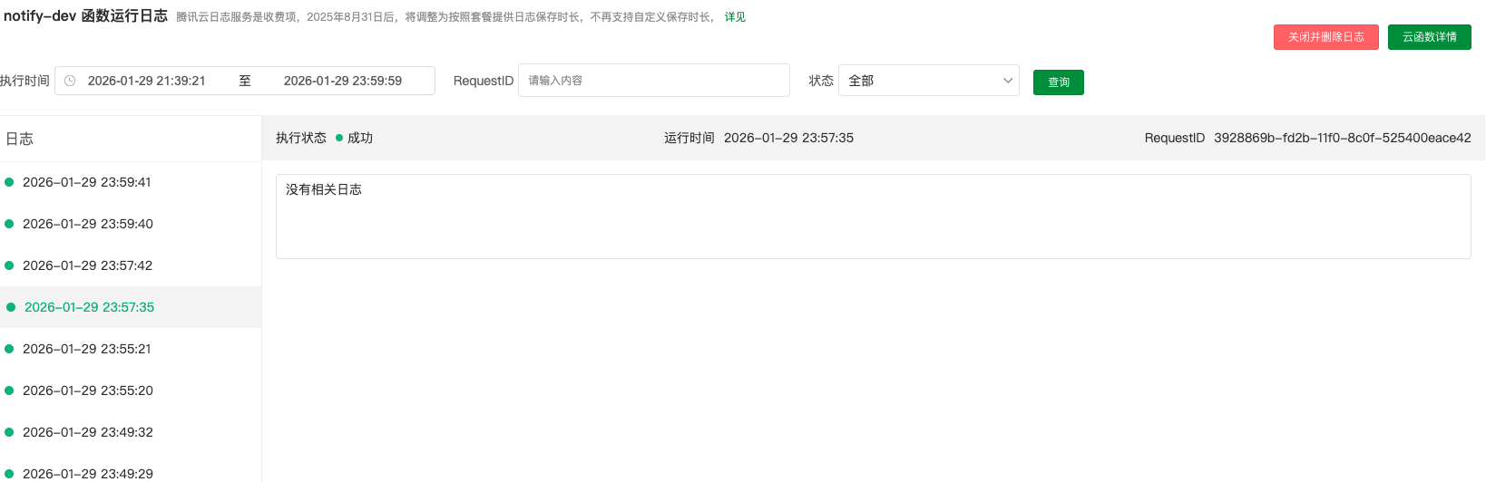Open 云函数详情 page

1429,37
